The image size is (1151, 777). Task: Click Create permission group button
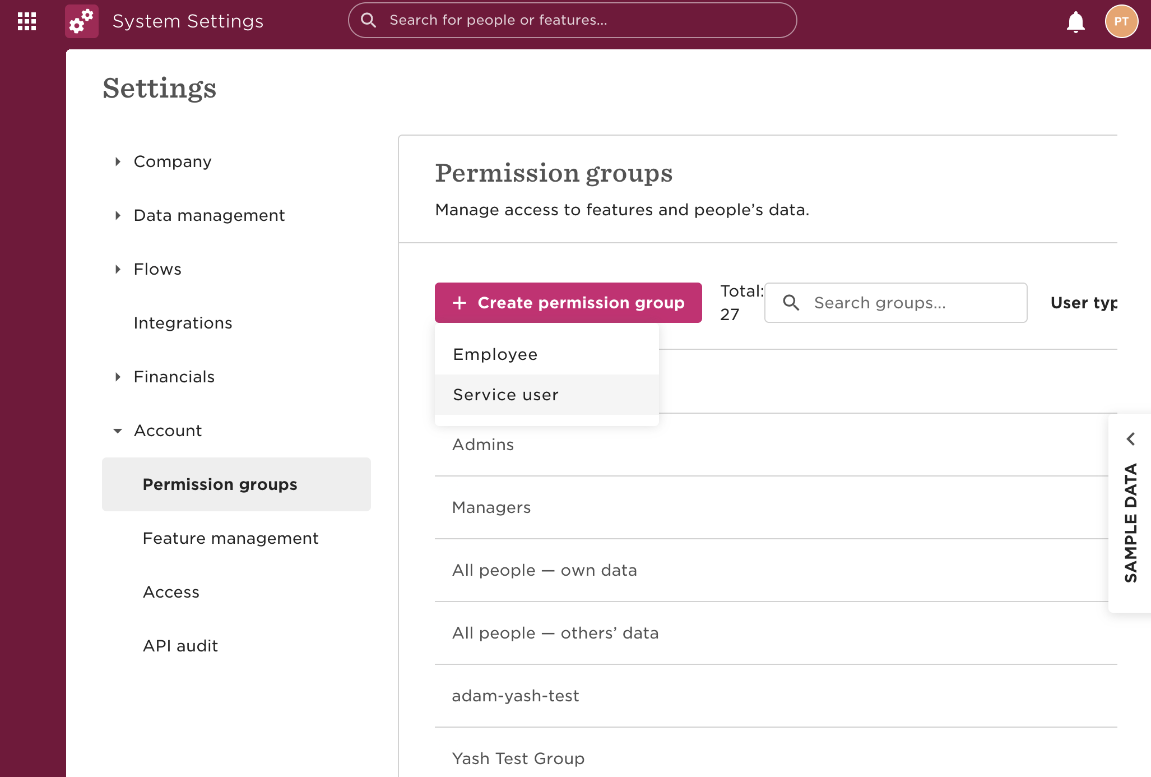[x=568, y=303]
